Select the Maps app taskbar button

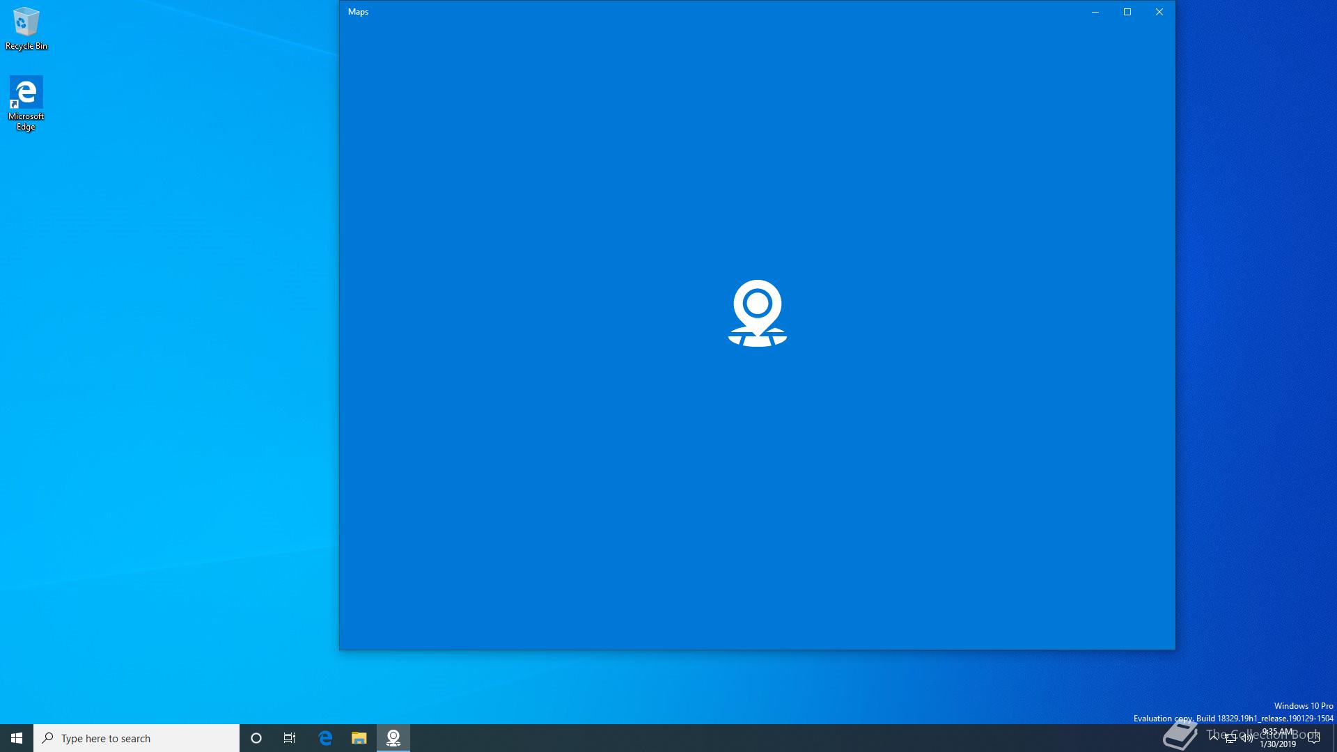(x=393, y=738)
